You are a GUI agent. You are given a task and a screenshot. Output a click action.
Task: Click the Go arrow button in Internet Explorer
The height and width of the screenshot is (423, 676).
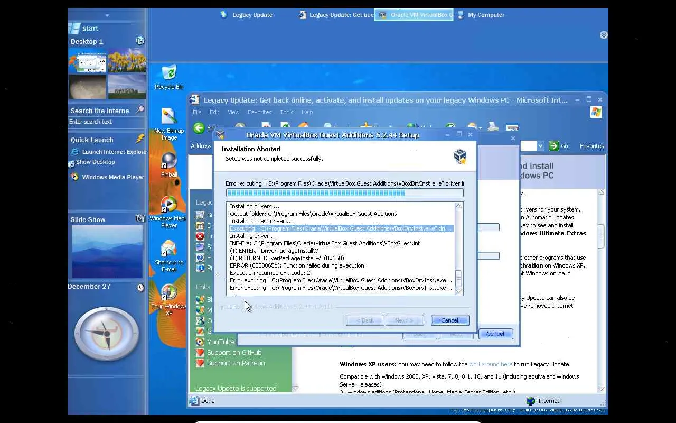point(554,145)
